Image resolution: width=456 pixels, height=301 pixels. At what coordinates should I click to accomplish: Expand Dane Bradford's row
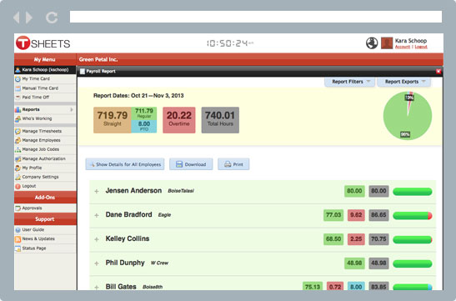tap(97, 215)
